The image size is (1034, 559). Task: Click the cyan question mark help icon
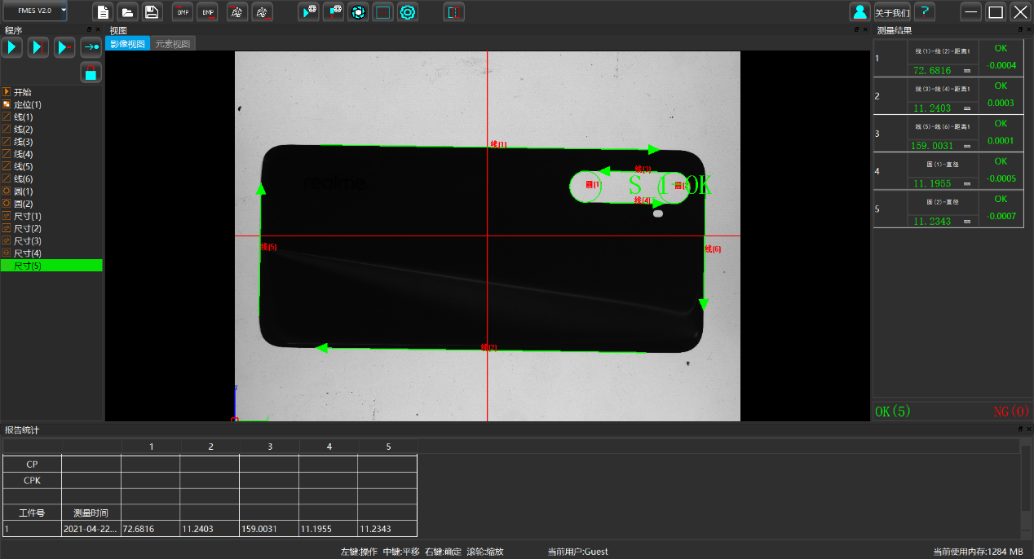(924, 11)
